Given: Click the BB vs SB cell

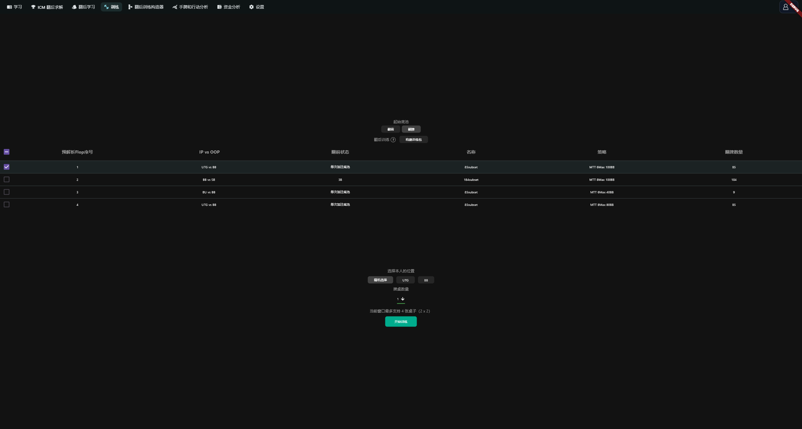Looking at the screenshot, I should (209, 180).
